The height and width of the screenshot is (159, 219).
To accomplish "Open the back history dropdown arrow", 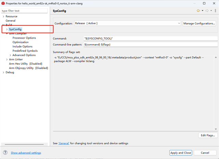I will pos(202,11).
